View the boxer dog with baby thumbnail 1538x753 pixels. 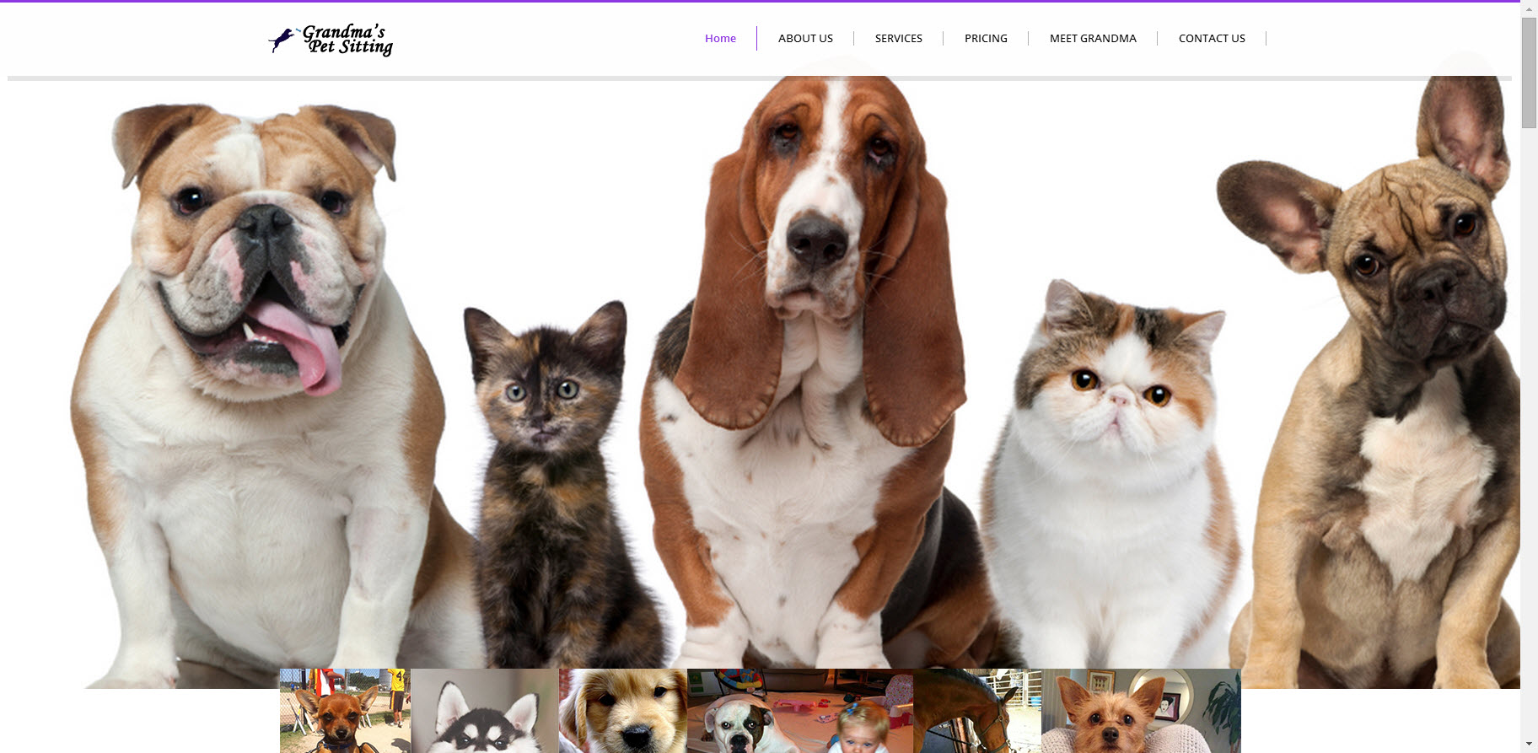coord(799,710)
